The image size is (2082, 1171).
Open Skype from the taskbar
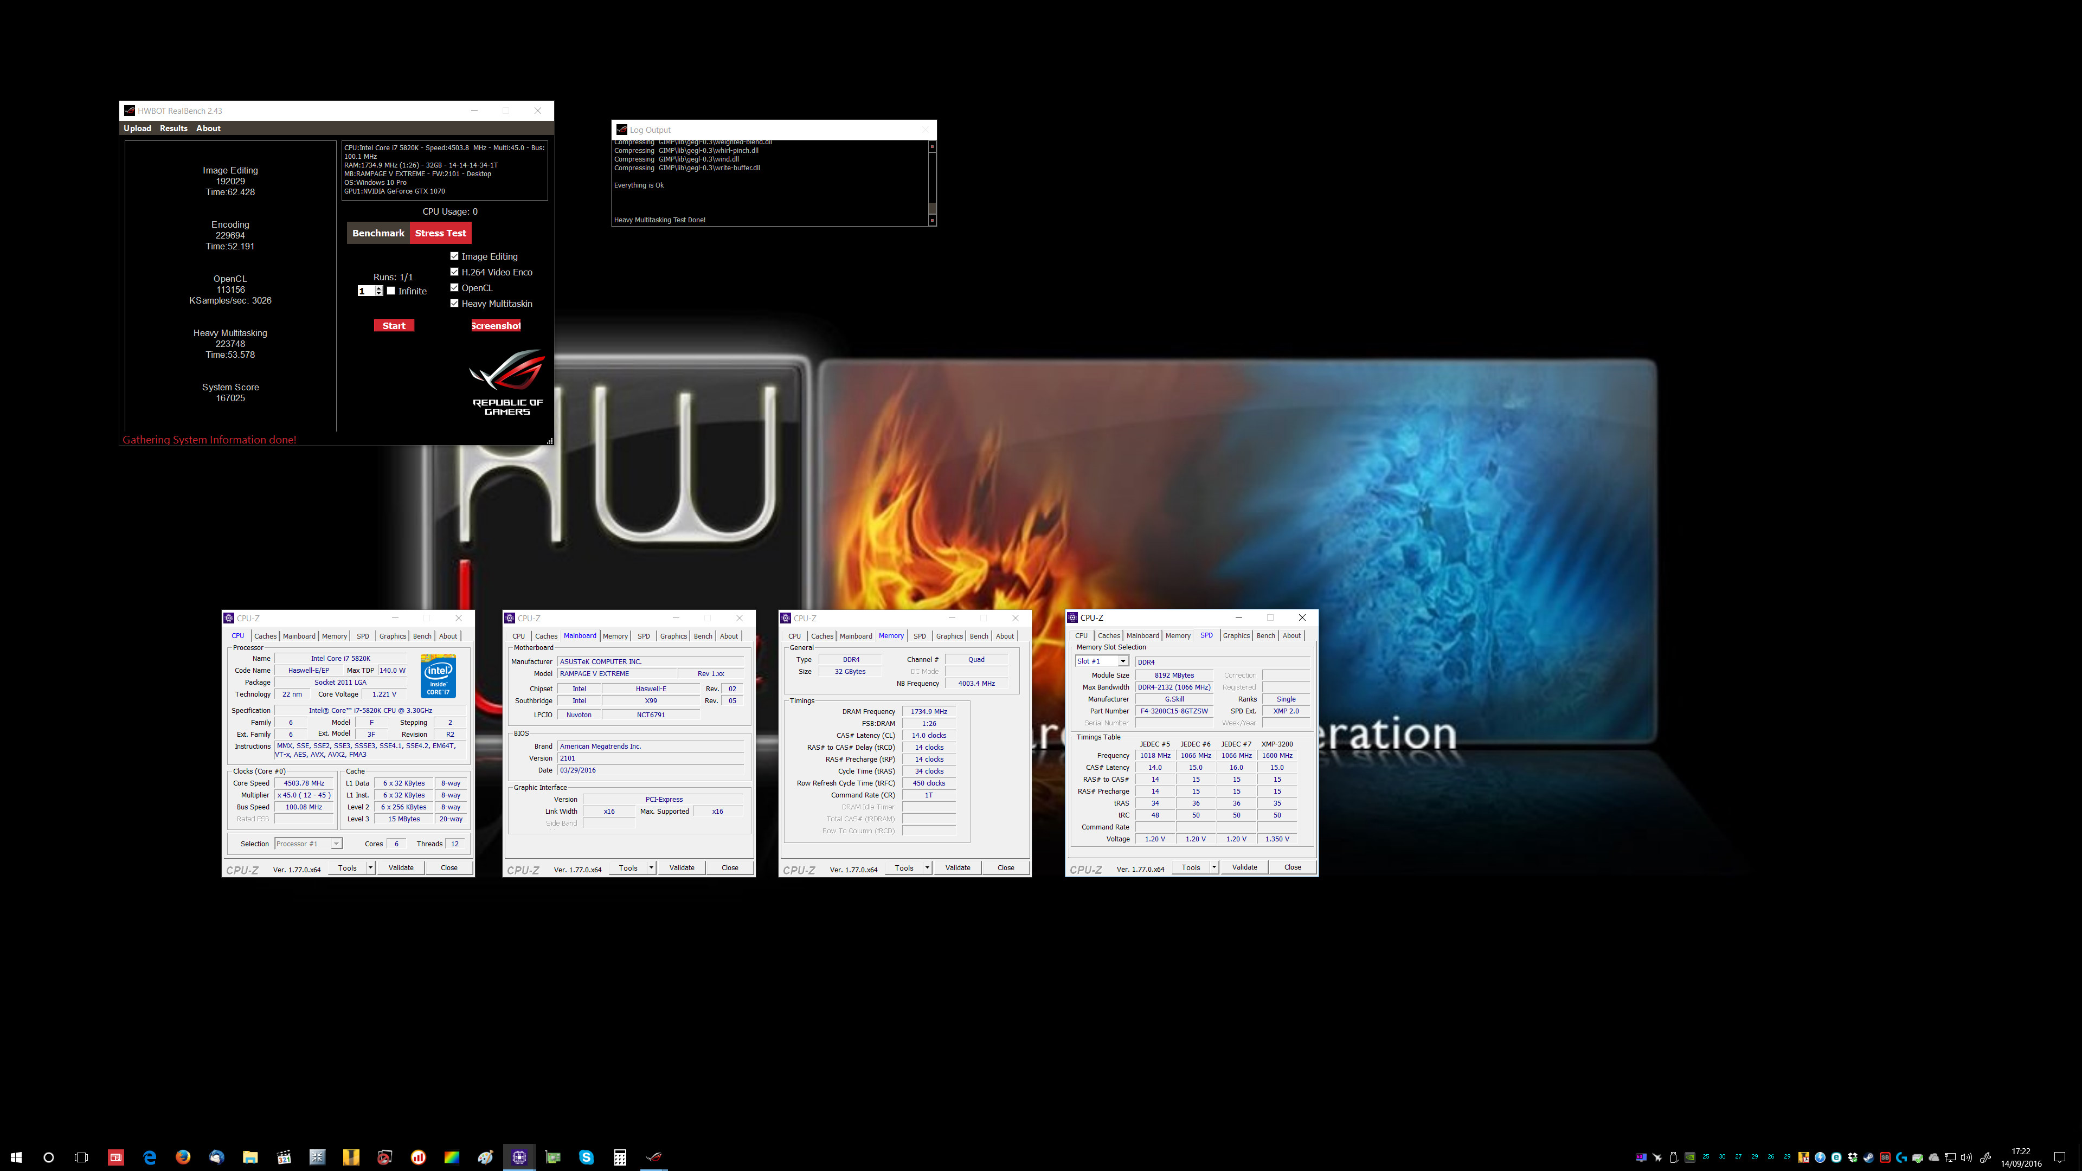pyautogui.click(x=586, y=1157)
